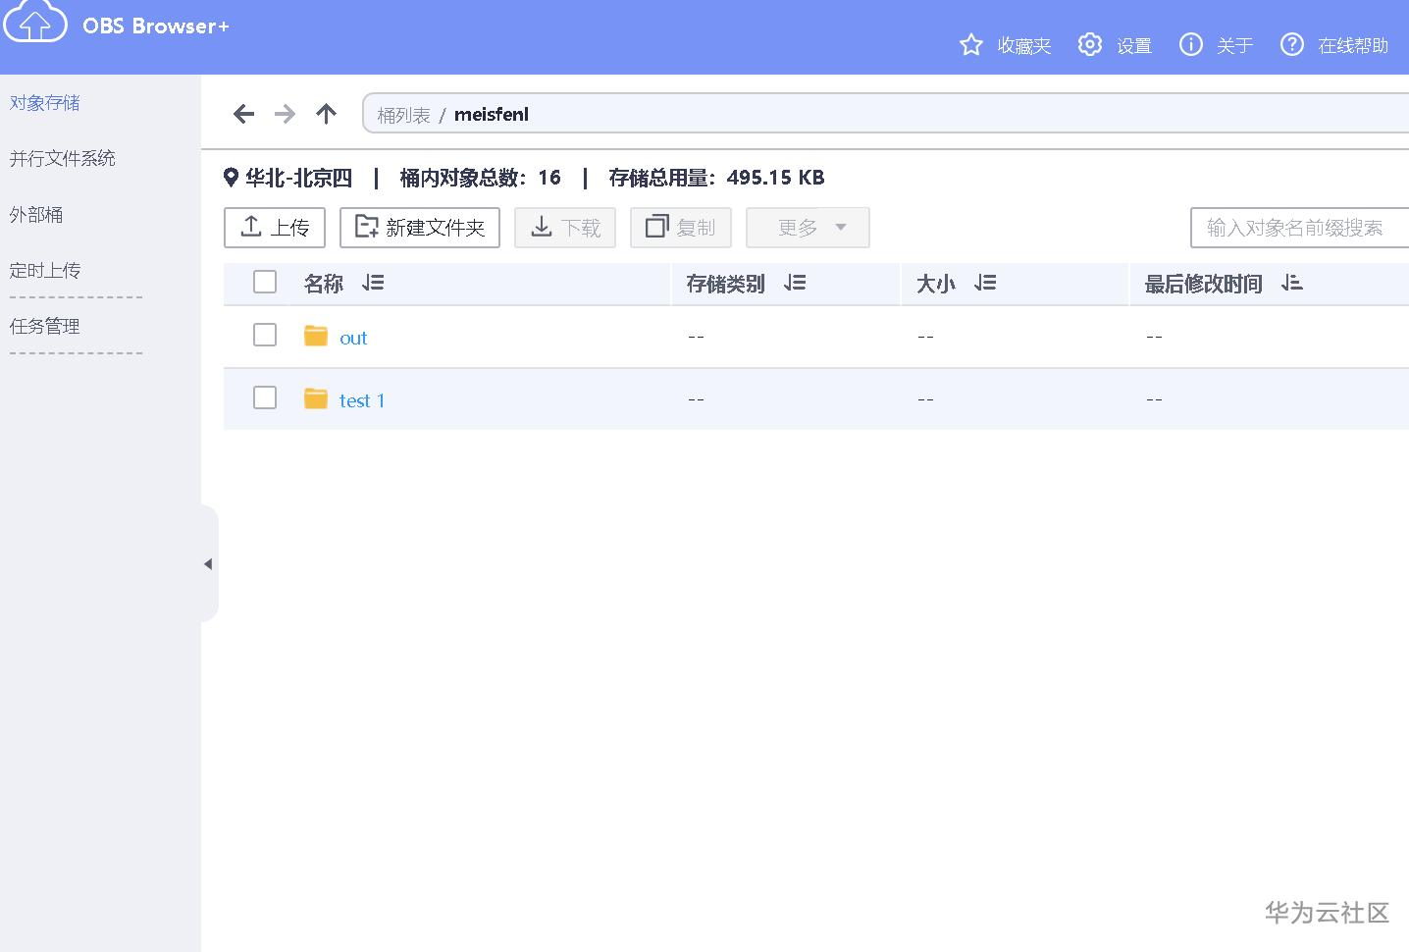Click the About (关于) info icon
Image resolution: width=1409 pixels, height=952 pixels.
1190,44
